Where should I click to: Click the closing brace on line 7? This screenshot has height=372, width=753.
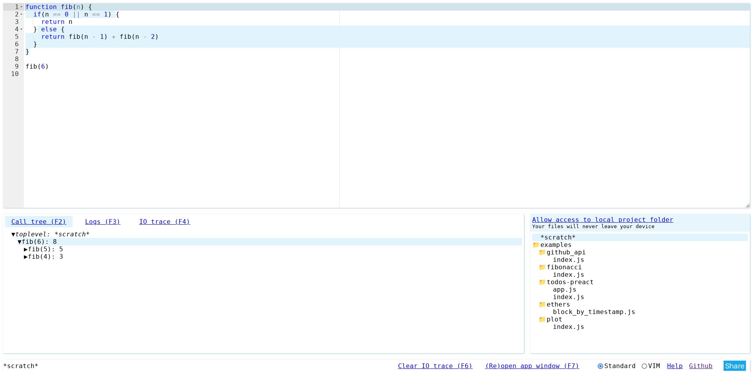point(27,52)
